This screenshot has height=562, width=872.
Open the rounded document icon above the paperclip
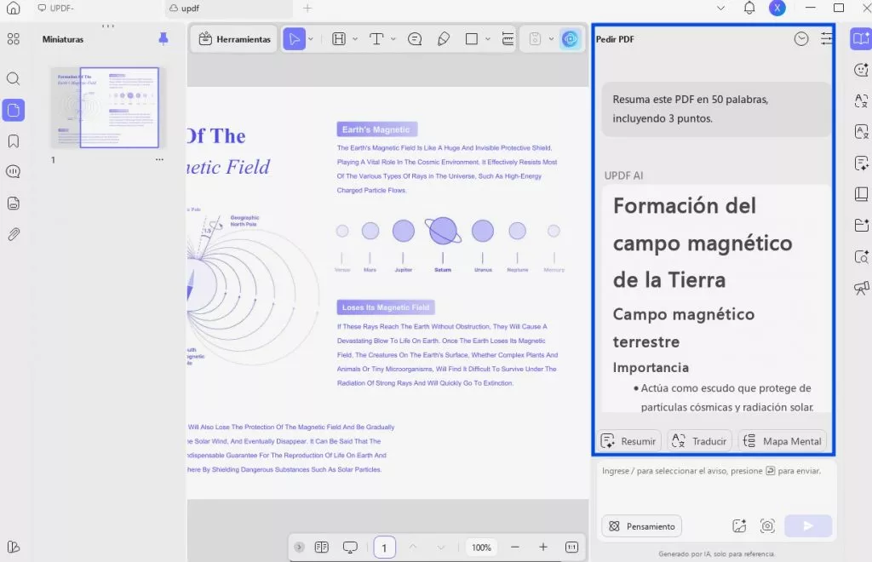[x=14, y=203]
